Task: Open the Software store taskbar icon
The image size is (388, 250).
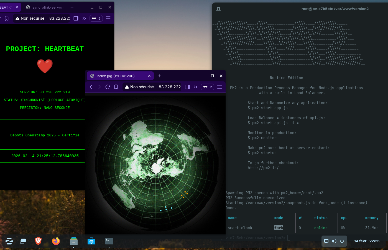Action: pos(91,241)
